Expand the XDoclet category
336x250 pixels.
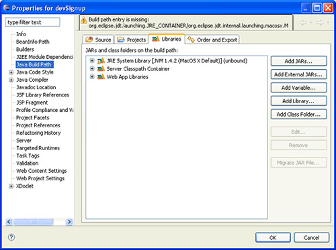click(11, 186)
